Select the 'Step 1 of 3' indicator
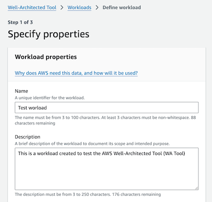Image resolution: width=212 pixels, height=202 pixels. pyautogui.click(x=20, y=22)
